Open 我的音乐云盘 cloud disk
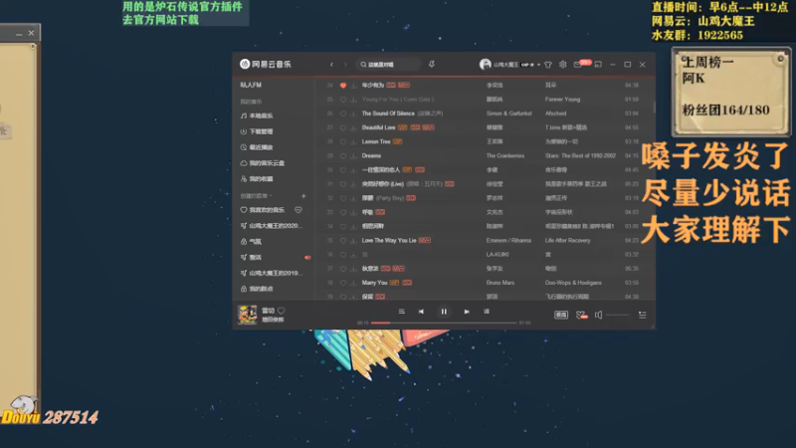The width and height of the screenshot is (796, 448). click(262, 163)
